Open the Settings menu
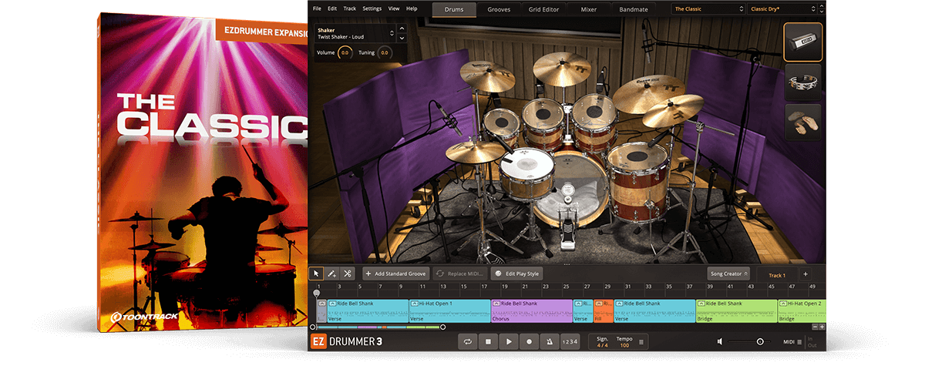This screenshot has width=925, height=376. coord(372,8)
